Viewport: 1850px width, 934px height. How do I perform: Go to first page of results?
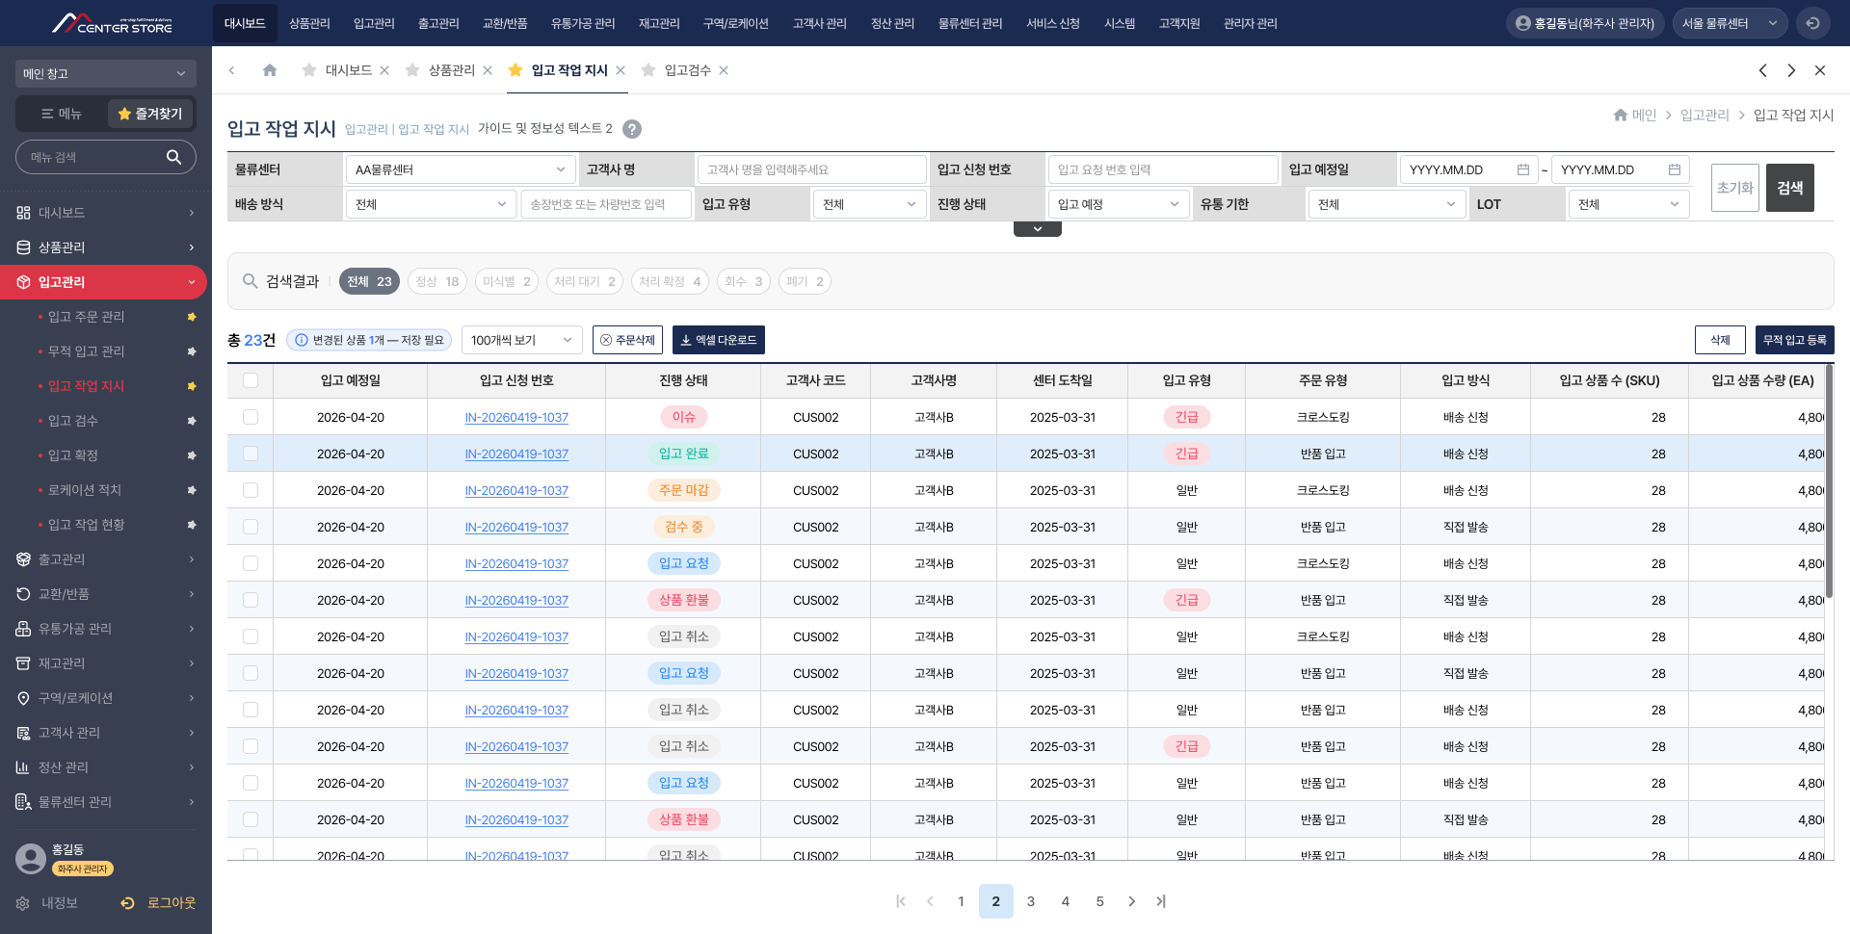tap(901, 901)
